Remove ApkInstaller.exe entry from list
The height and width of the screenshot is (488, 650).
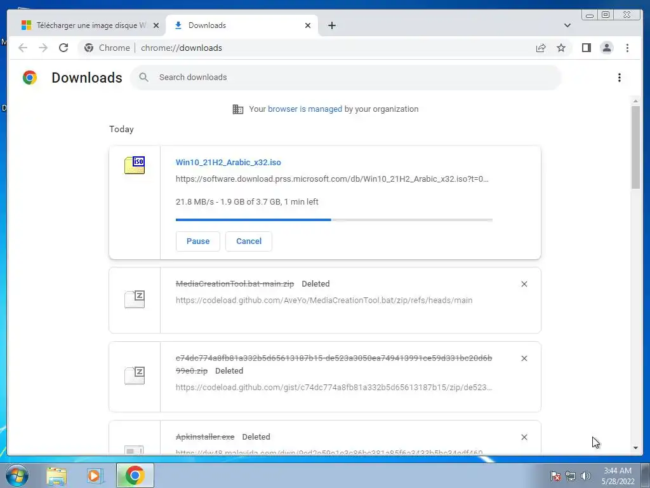coord(524,437)
